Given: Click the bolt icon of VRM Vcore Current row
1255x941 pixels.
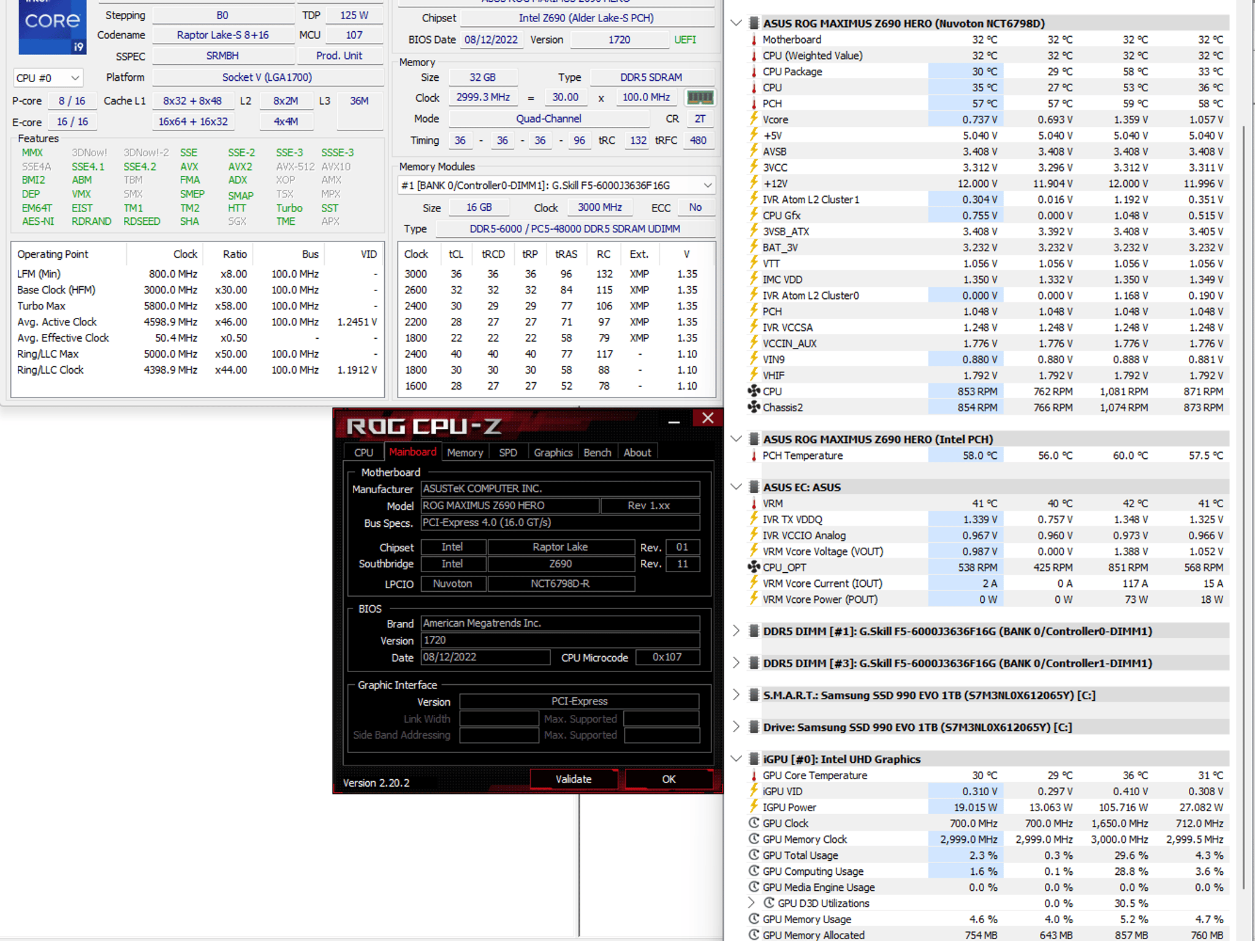Looking at the screenshot, I should point(754,583).
